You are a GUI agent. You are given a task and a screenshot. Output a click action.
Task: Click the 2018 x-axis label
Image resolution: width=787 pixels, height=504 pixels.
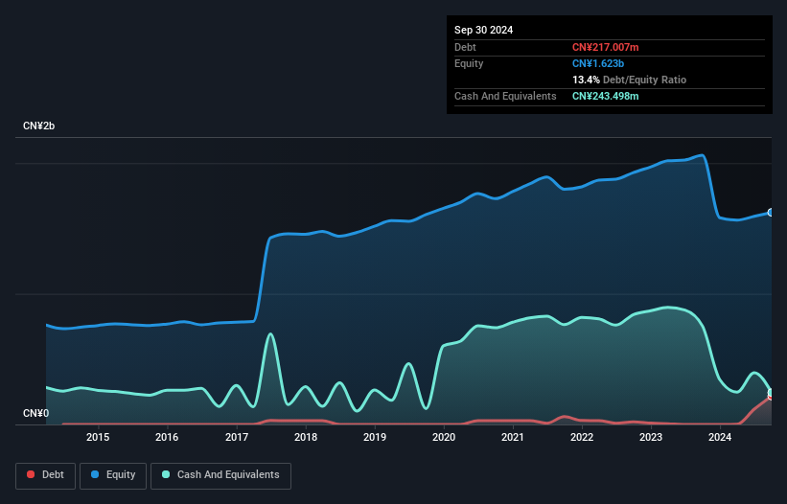[306, 437]
